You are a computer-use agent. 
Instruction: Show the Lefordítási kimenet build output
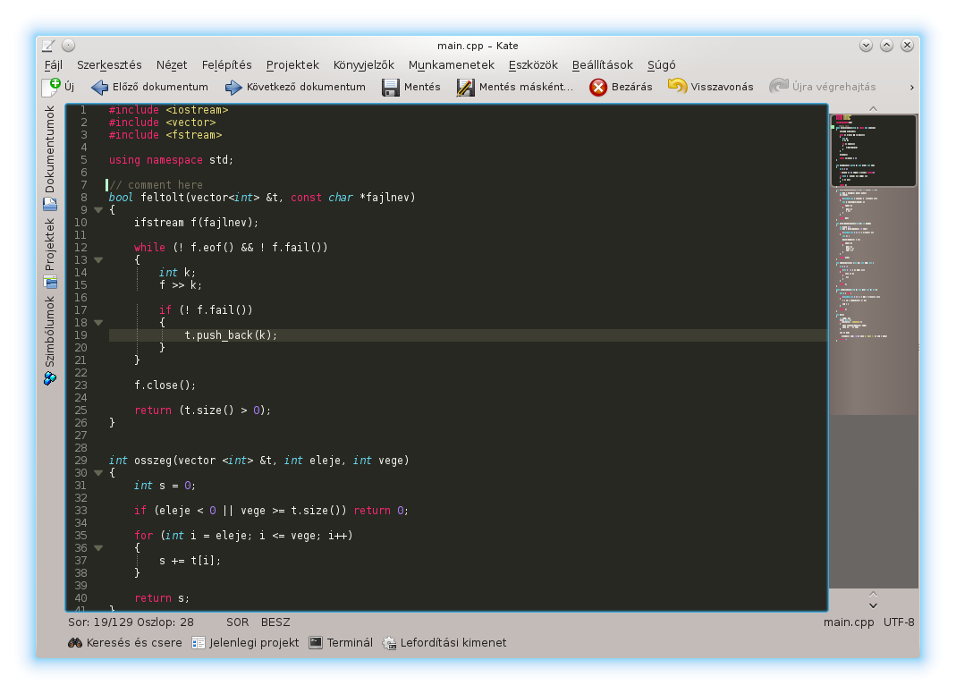444,642
